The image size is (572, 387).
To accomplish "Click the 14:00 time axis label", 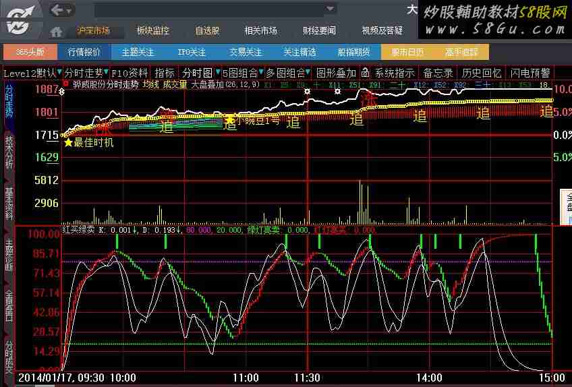I will pyautogui.click(x=430, y=378).
